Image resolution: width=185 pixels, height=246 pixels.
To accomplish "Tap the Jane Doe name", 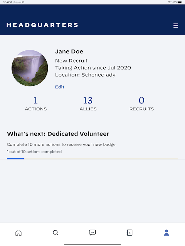I will tap(69, 52).
